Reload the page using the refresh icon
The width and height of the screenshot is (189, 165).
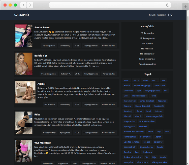pos(168,5)
